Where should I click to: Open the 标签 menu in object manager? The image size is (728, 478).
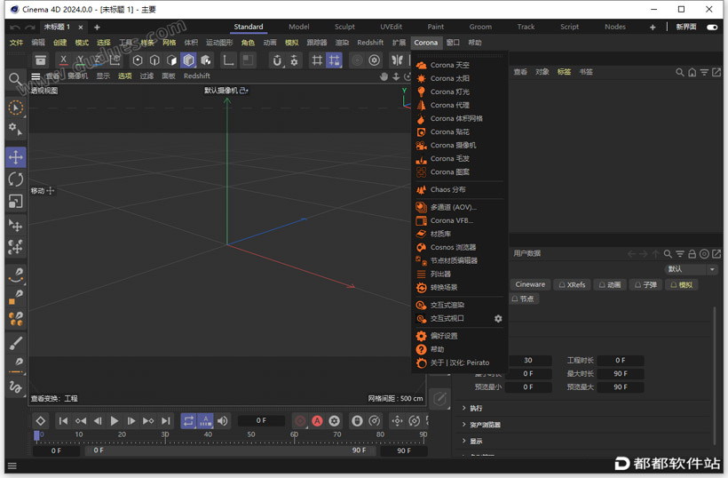click(x=564, y=72)
